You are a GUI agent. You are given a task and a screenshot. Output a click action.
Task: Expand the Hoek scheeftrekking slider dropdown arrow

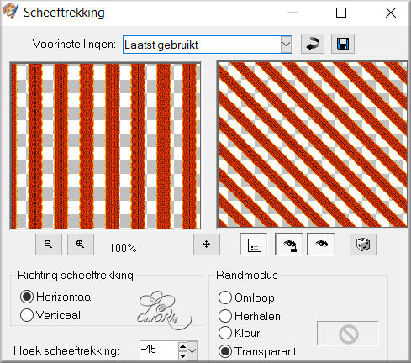192,350
